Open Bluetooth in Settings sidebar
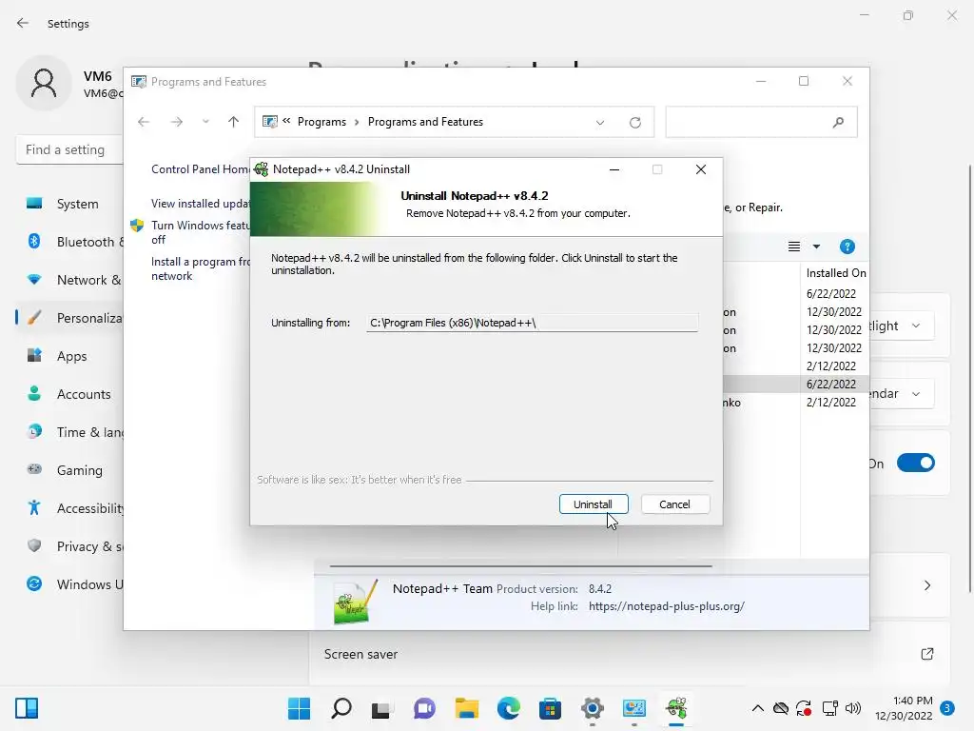 [69, 242]
